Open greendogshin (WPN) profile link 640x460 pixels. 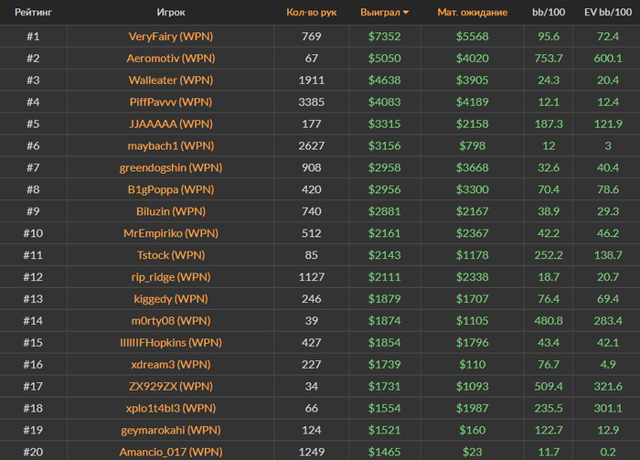170,168
